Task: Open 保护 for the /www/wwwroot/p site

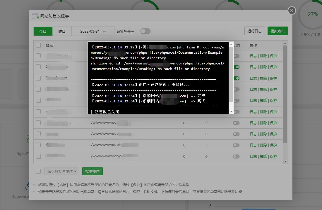Action: pyautogui.click(x=273, y=157)
